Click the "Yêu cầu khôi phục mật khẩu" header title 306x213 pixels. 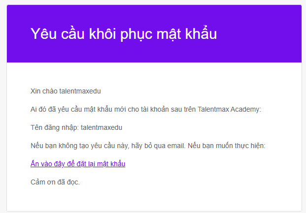pyautogui.click(x=124, y=34)
